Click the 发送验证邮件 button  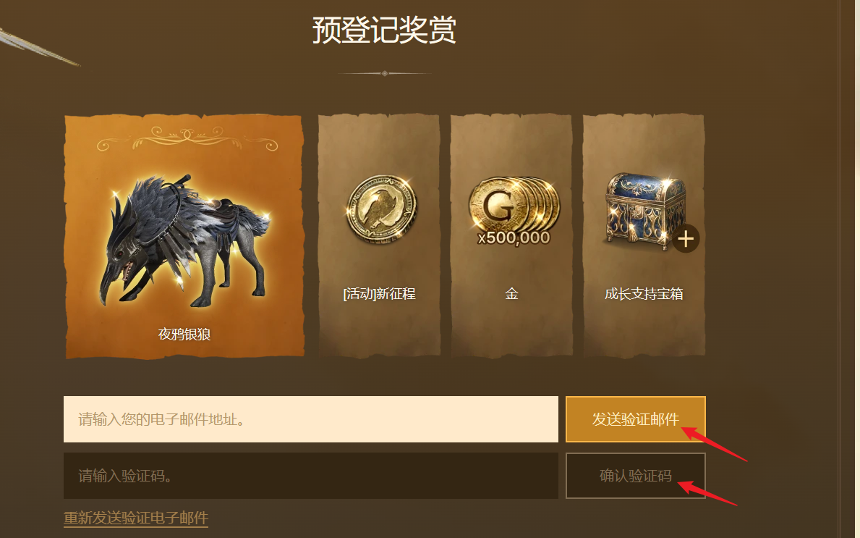pyautogui.click(x=636, y=419)
